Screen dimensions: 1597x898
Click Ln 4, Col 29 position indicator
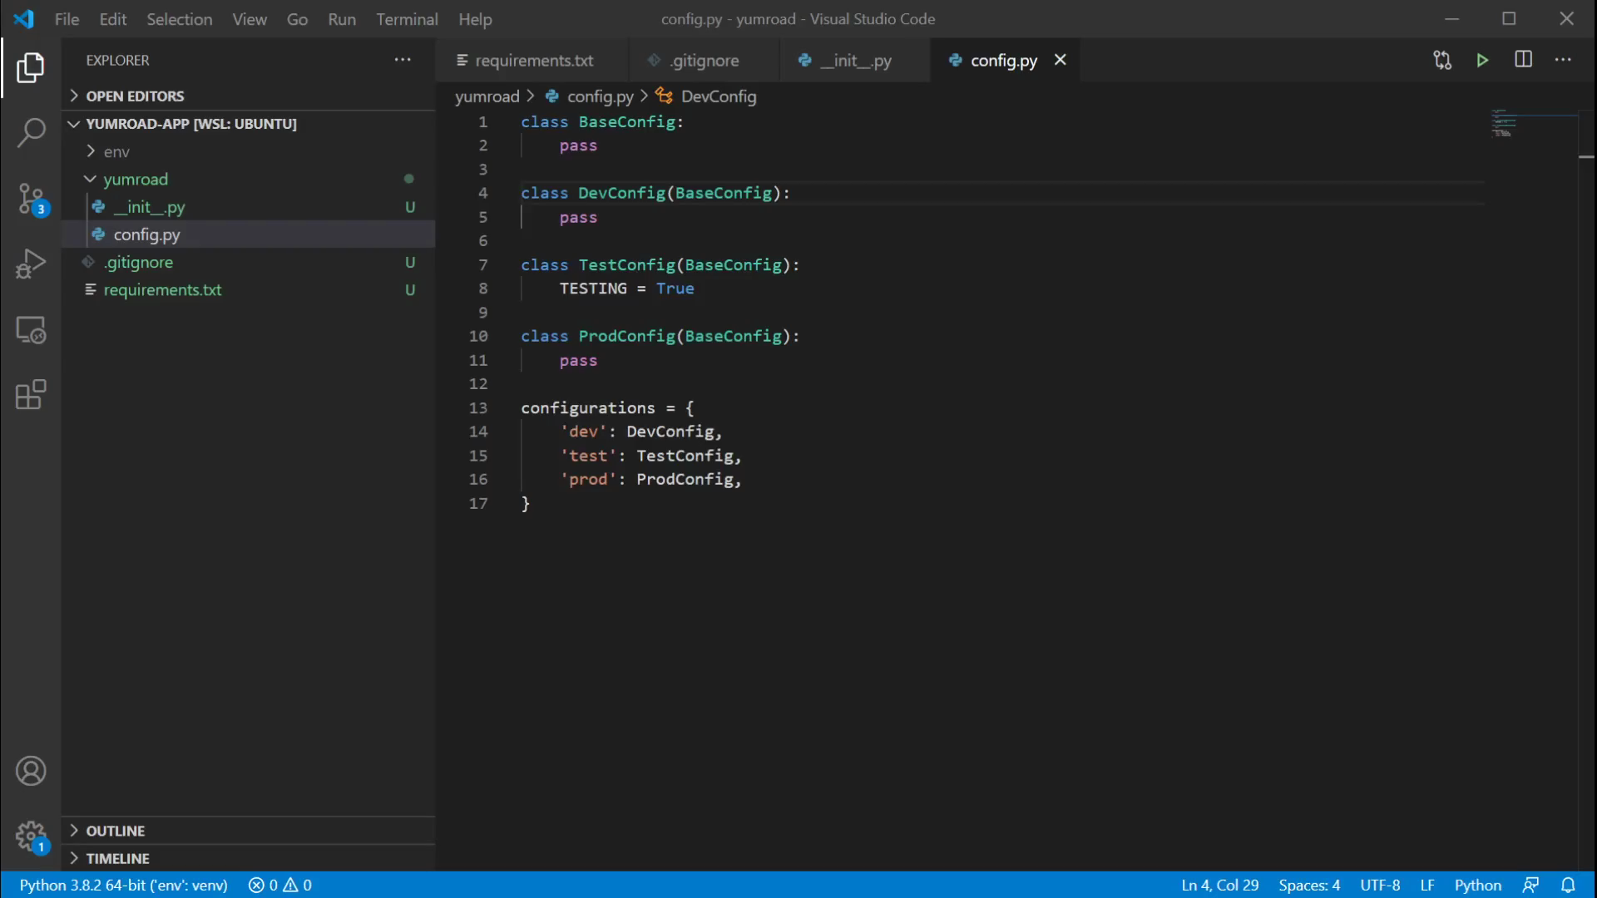(1219, 885)
